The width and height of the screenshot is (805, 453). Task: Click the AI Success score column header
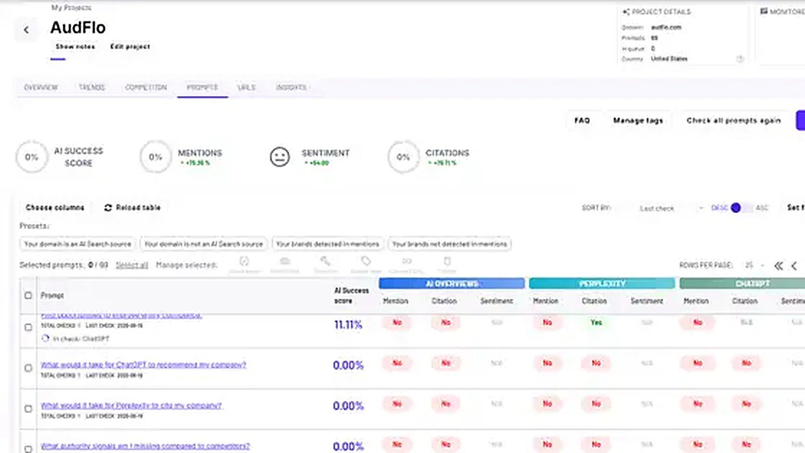[351, 295]
